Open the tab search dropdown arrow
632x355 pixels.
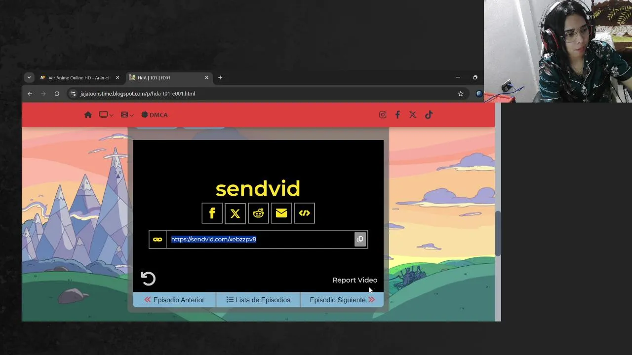[29, 77]
